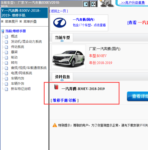This screenshot has width=148, height=150.
Task: Click the page icon beside 车辆外饰
Action: coord(7,84)
